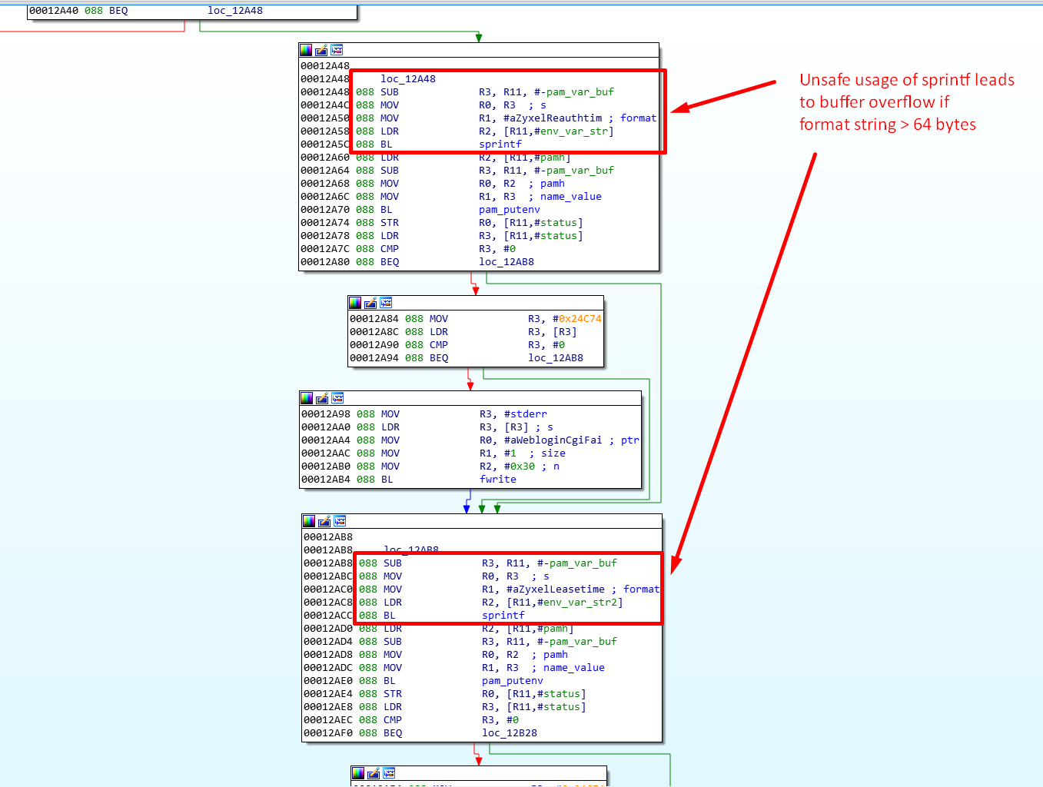Click SUB mnemonic at 00012A64

(390, 171)
